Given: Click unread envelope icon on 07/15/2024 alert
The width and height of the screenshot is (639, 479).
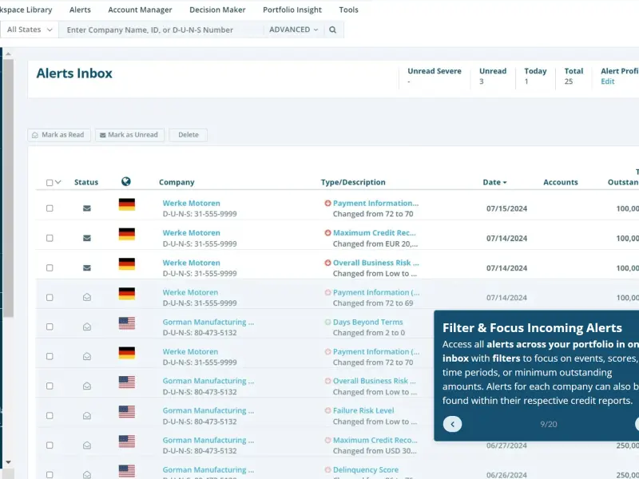Looking at the screenshot, I should tap(87, 208).
